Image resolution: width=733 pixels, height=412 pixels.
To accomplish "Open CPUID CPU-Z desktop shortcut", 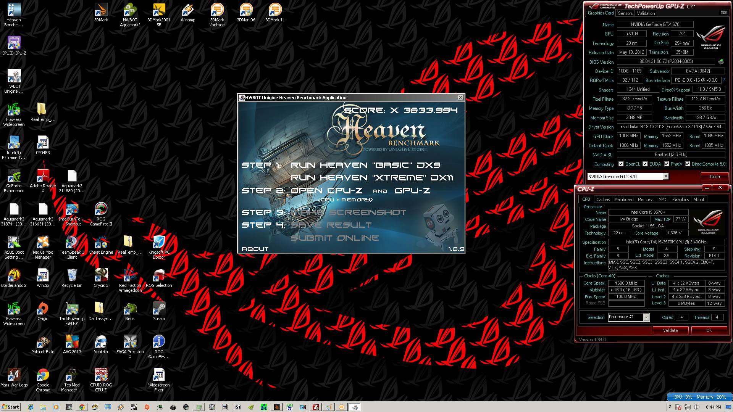I will [14, 46].
